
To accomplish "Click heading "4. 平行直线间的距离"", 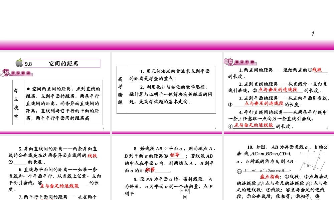I will (x=261, y=112).
